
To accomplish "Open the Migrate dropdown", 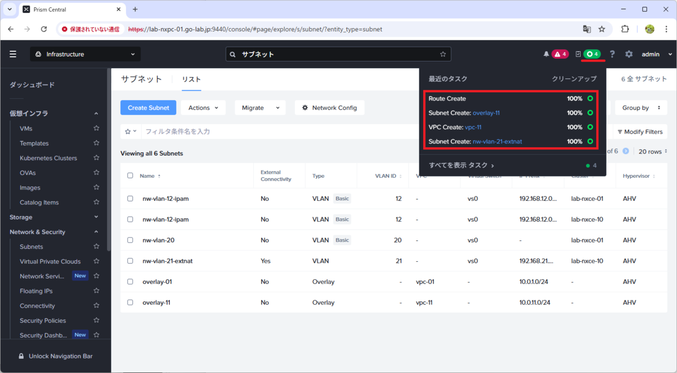I will point(260,108).
